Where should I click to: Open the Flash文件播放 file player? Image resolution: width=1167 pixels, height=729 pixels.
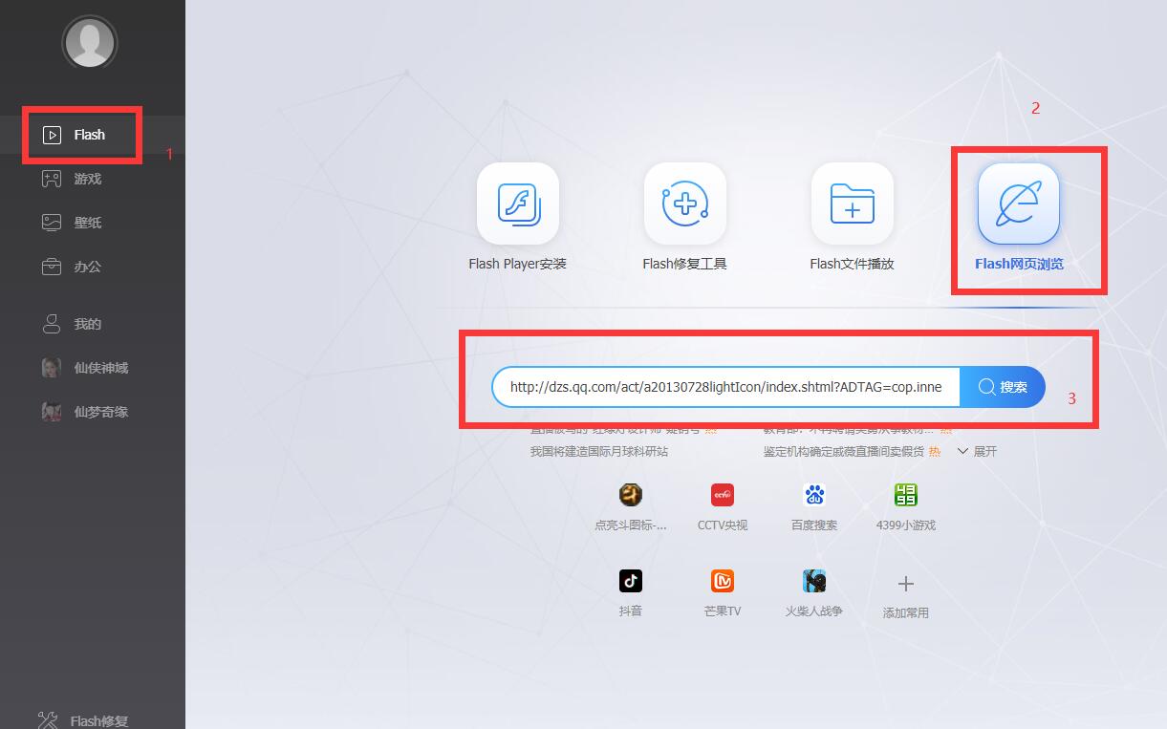point(853,217)
